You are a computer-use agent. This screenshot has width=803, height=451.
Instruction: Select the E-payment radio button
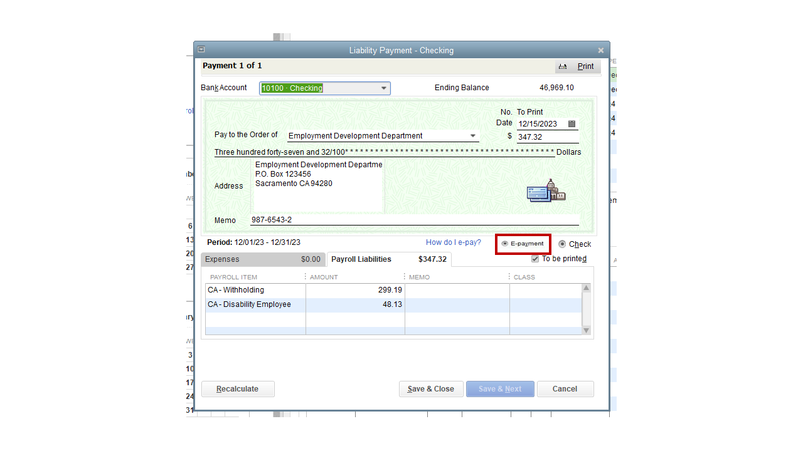click(505, 244)
